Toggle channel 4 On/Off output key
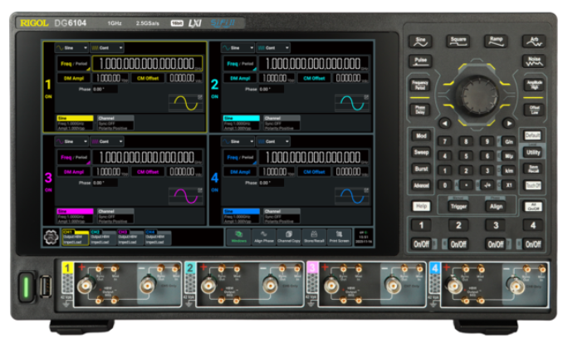The width and height of the screenshot is (568, 353). (533, 244)
